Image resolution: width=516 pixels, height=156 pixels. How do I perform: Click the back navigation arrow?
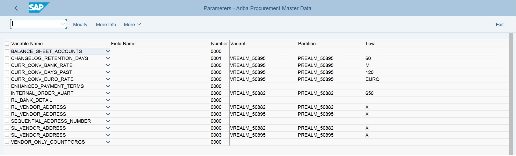coord(16,8)
